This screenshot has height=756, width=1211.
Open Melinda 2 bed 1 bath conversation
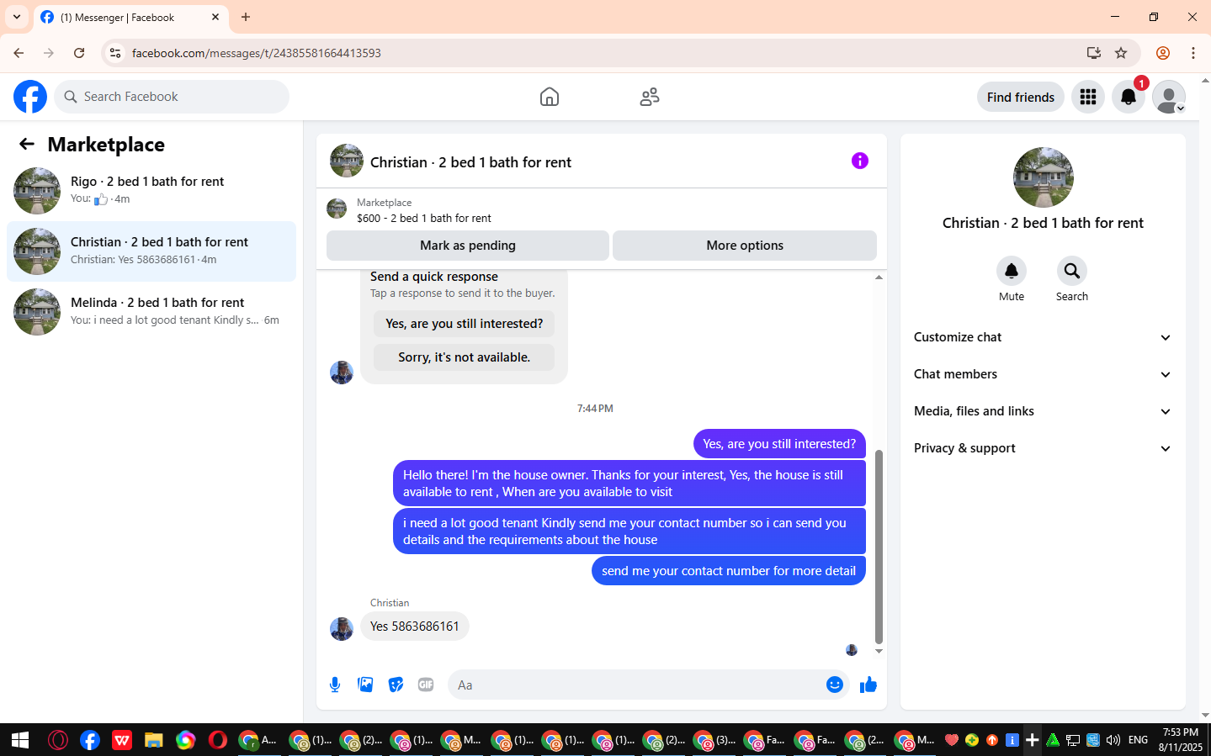tap(151, 312)
